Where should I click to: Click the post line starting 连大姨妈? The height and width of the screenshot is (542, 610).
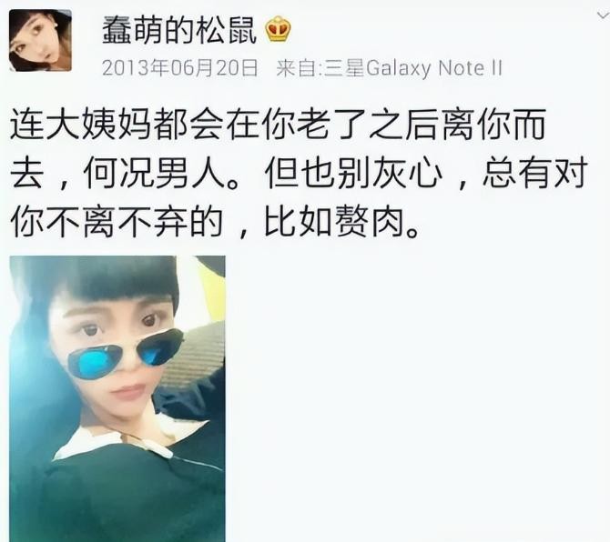pos(278,125)
